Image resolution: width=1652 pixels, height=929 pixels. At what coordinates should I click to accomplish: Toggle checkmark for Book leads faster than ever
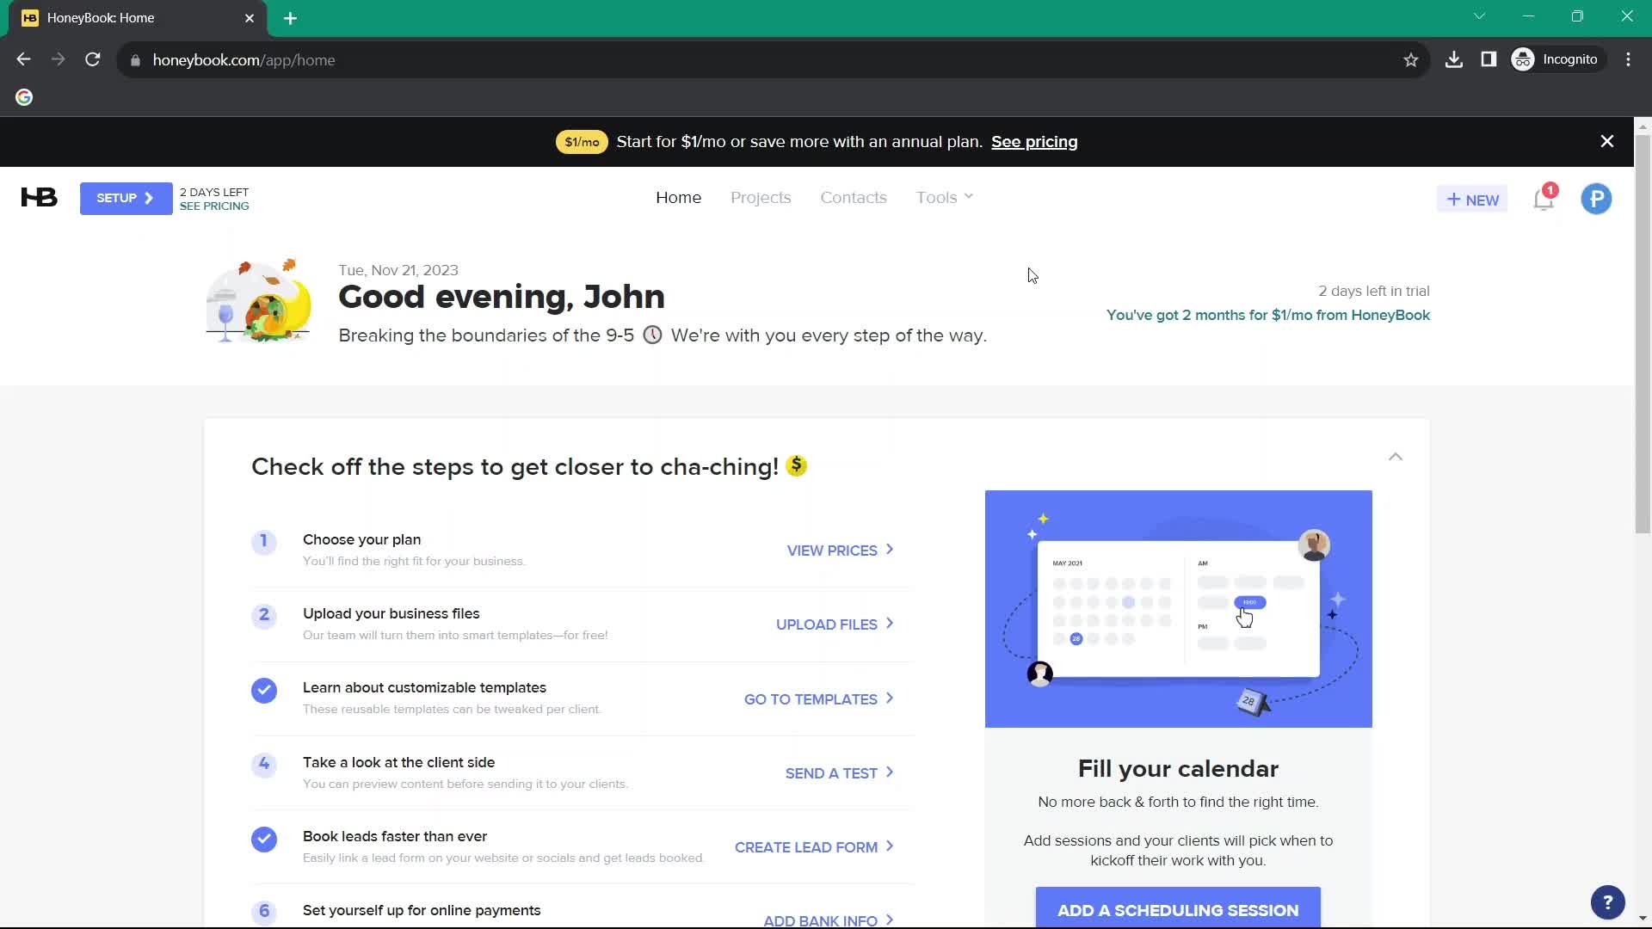click(264, 839)
